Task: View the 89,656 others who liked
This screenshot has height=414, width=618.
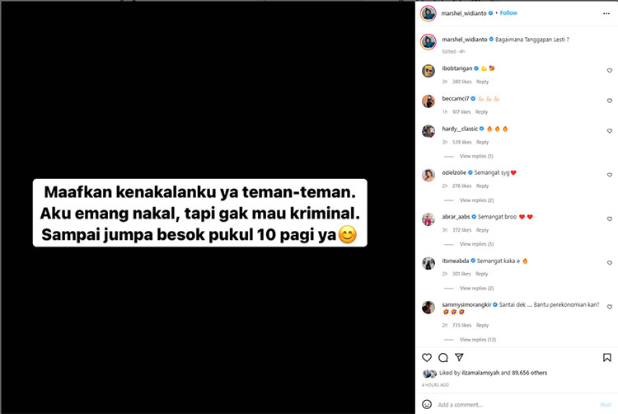Action: pos(529,373)
